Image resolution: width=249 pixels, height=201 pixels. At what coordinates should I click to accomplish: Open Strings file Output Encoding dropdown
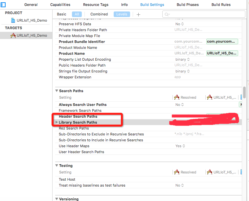click(x=182, y=71)
